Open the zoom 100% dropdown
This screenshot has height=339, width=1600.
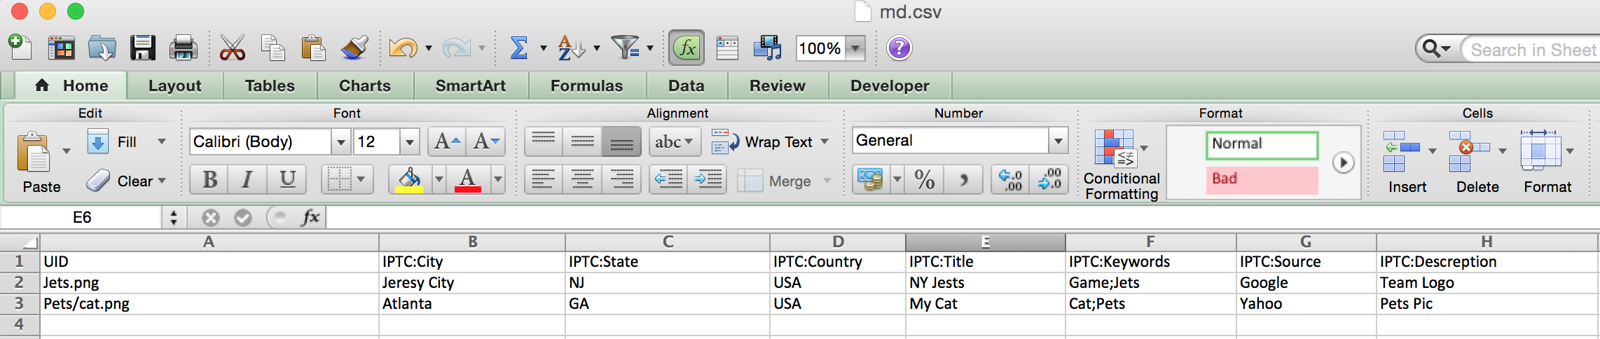tap(855, 48)
